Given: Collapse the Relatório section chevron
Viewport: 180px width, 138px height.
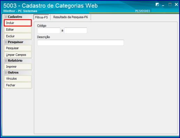Looking at the screenshot, I should 6,60.
